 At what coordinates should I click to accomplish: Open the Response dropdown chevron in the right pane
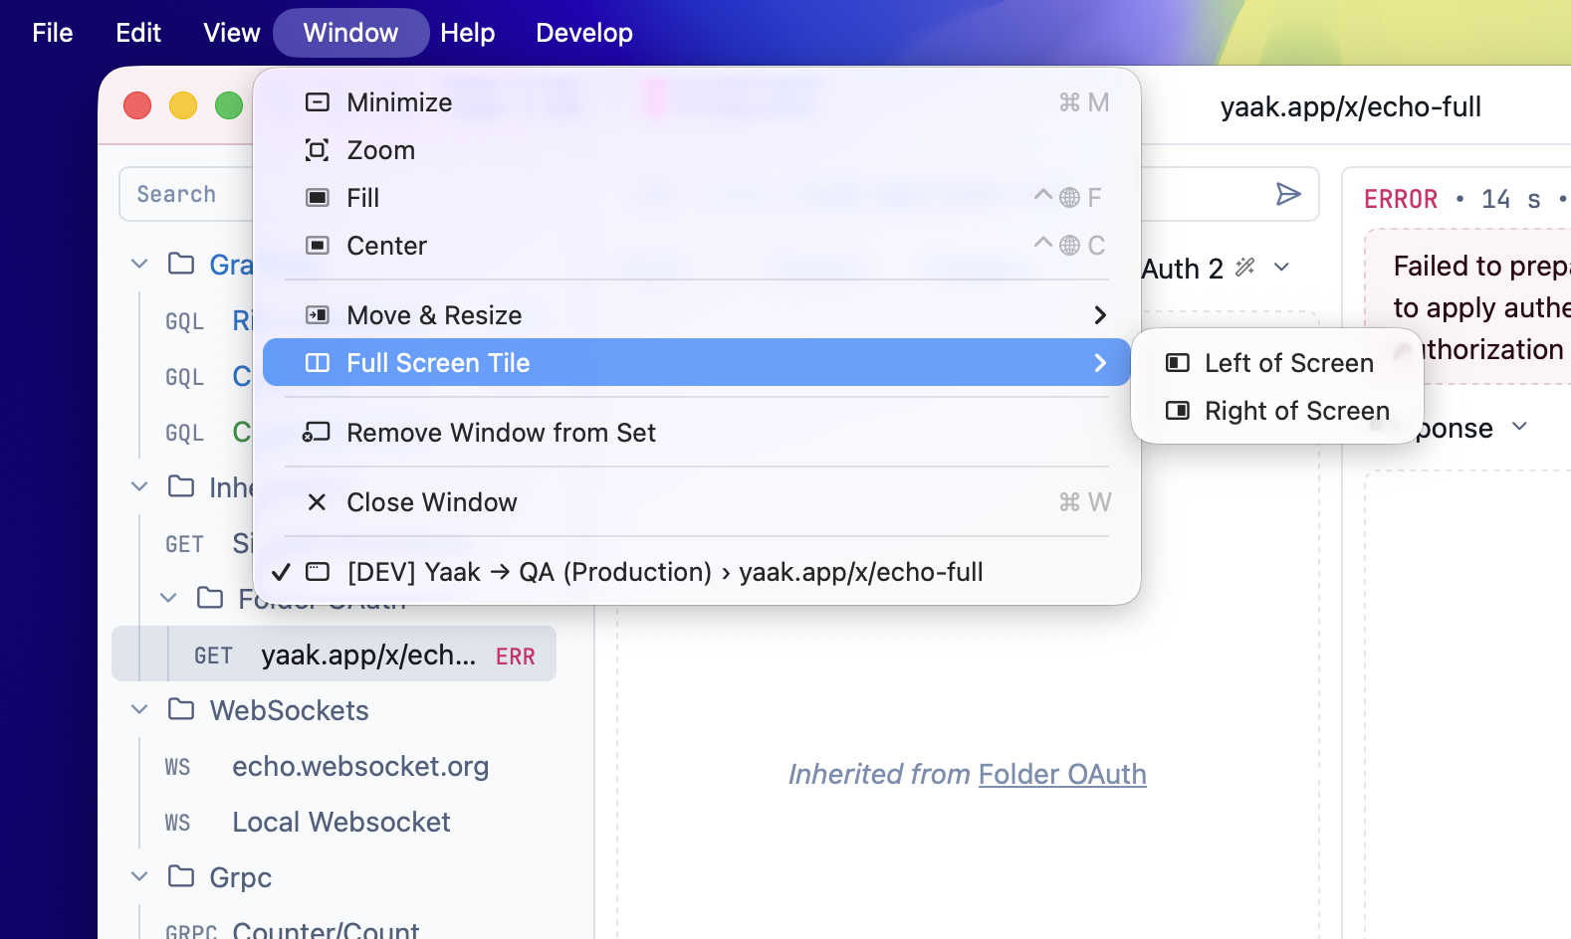[x=1519, y=427]
